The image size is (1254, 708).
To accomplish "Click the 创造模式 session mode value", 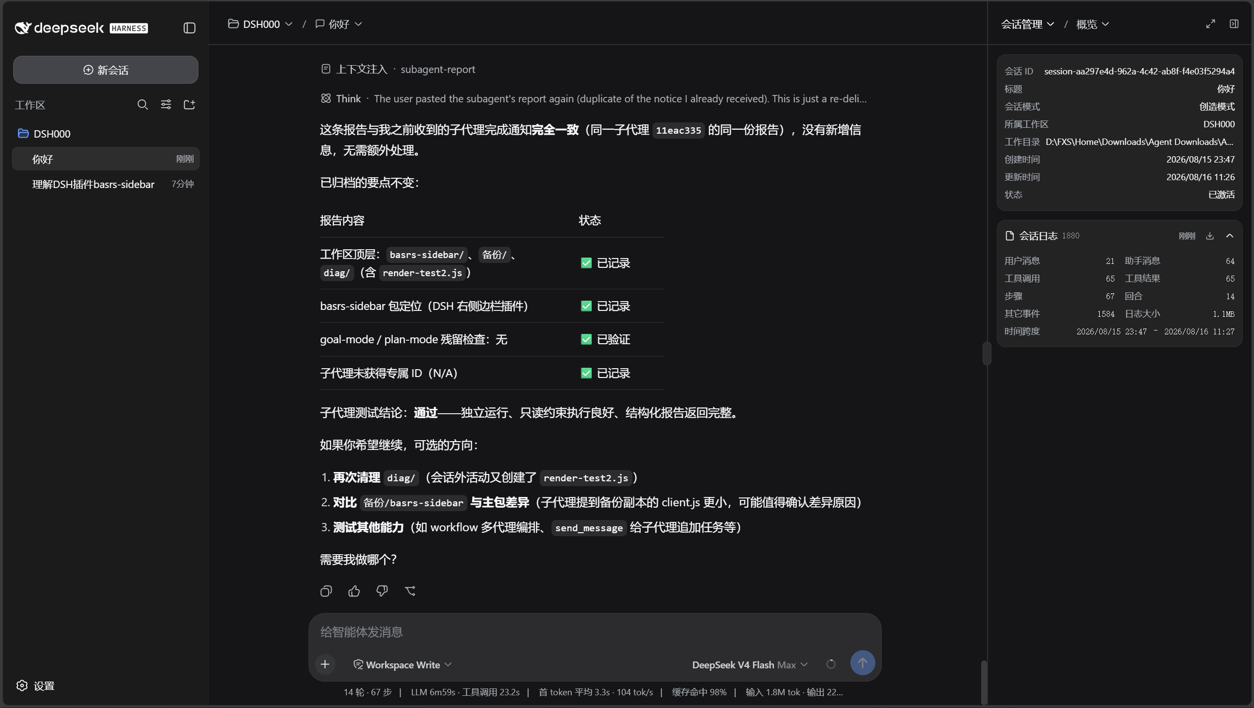I will click(x=1217, y=106).
